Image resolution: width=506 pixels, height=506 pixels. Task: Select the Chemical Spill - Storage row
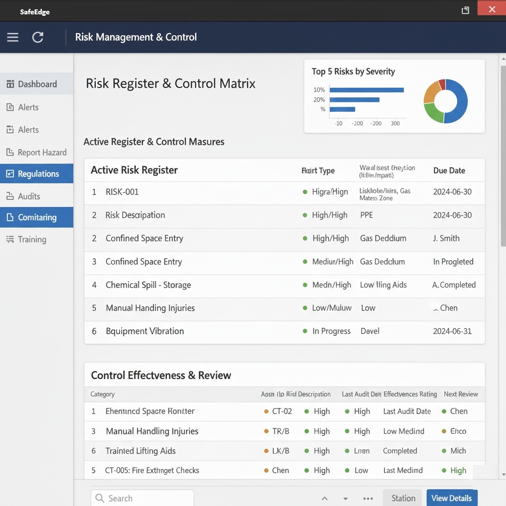(148, 285)
